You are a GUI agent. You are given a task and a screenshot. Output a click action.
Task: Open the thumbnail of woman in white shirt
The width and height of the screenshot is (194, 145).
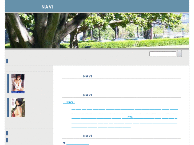coord(18,84)
